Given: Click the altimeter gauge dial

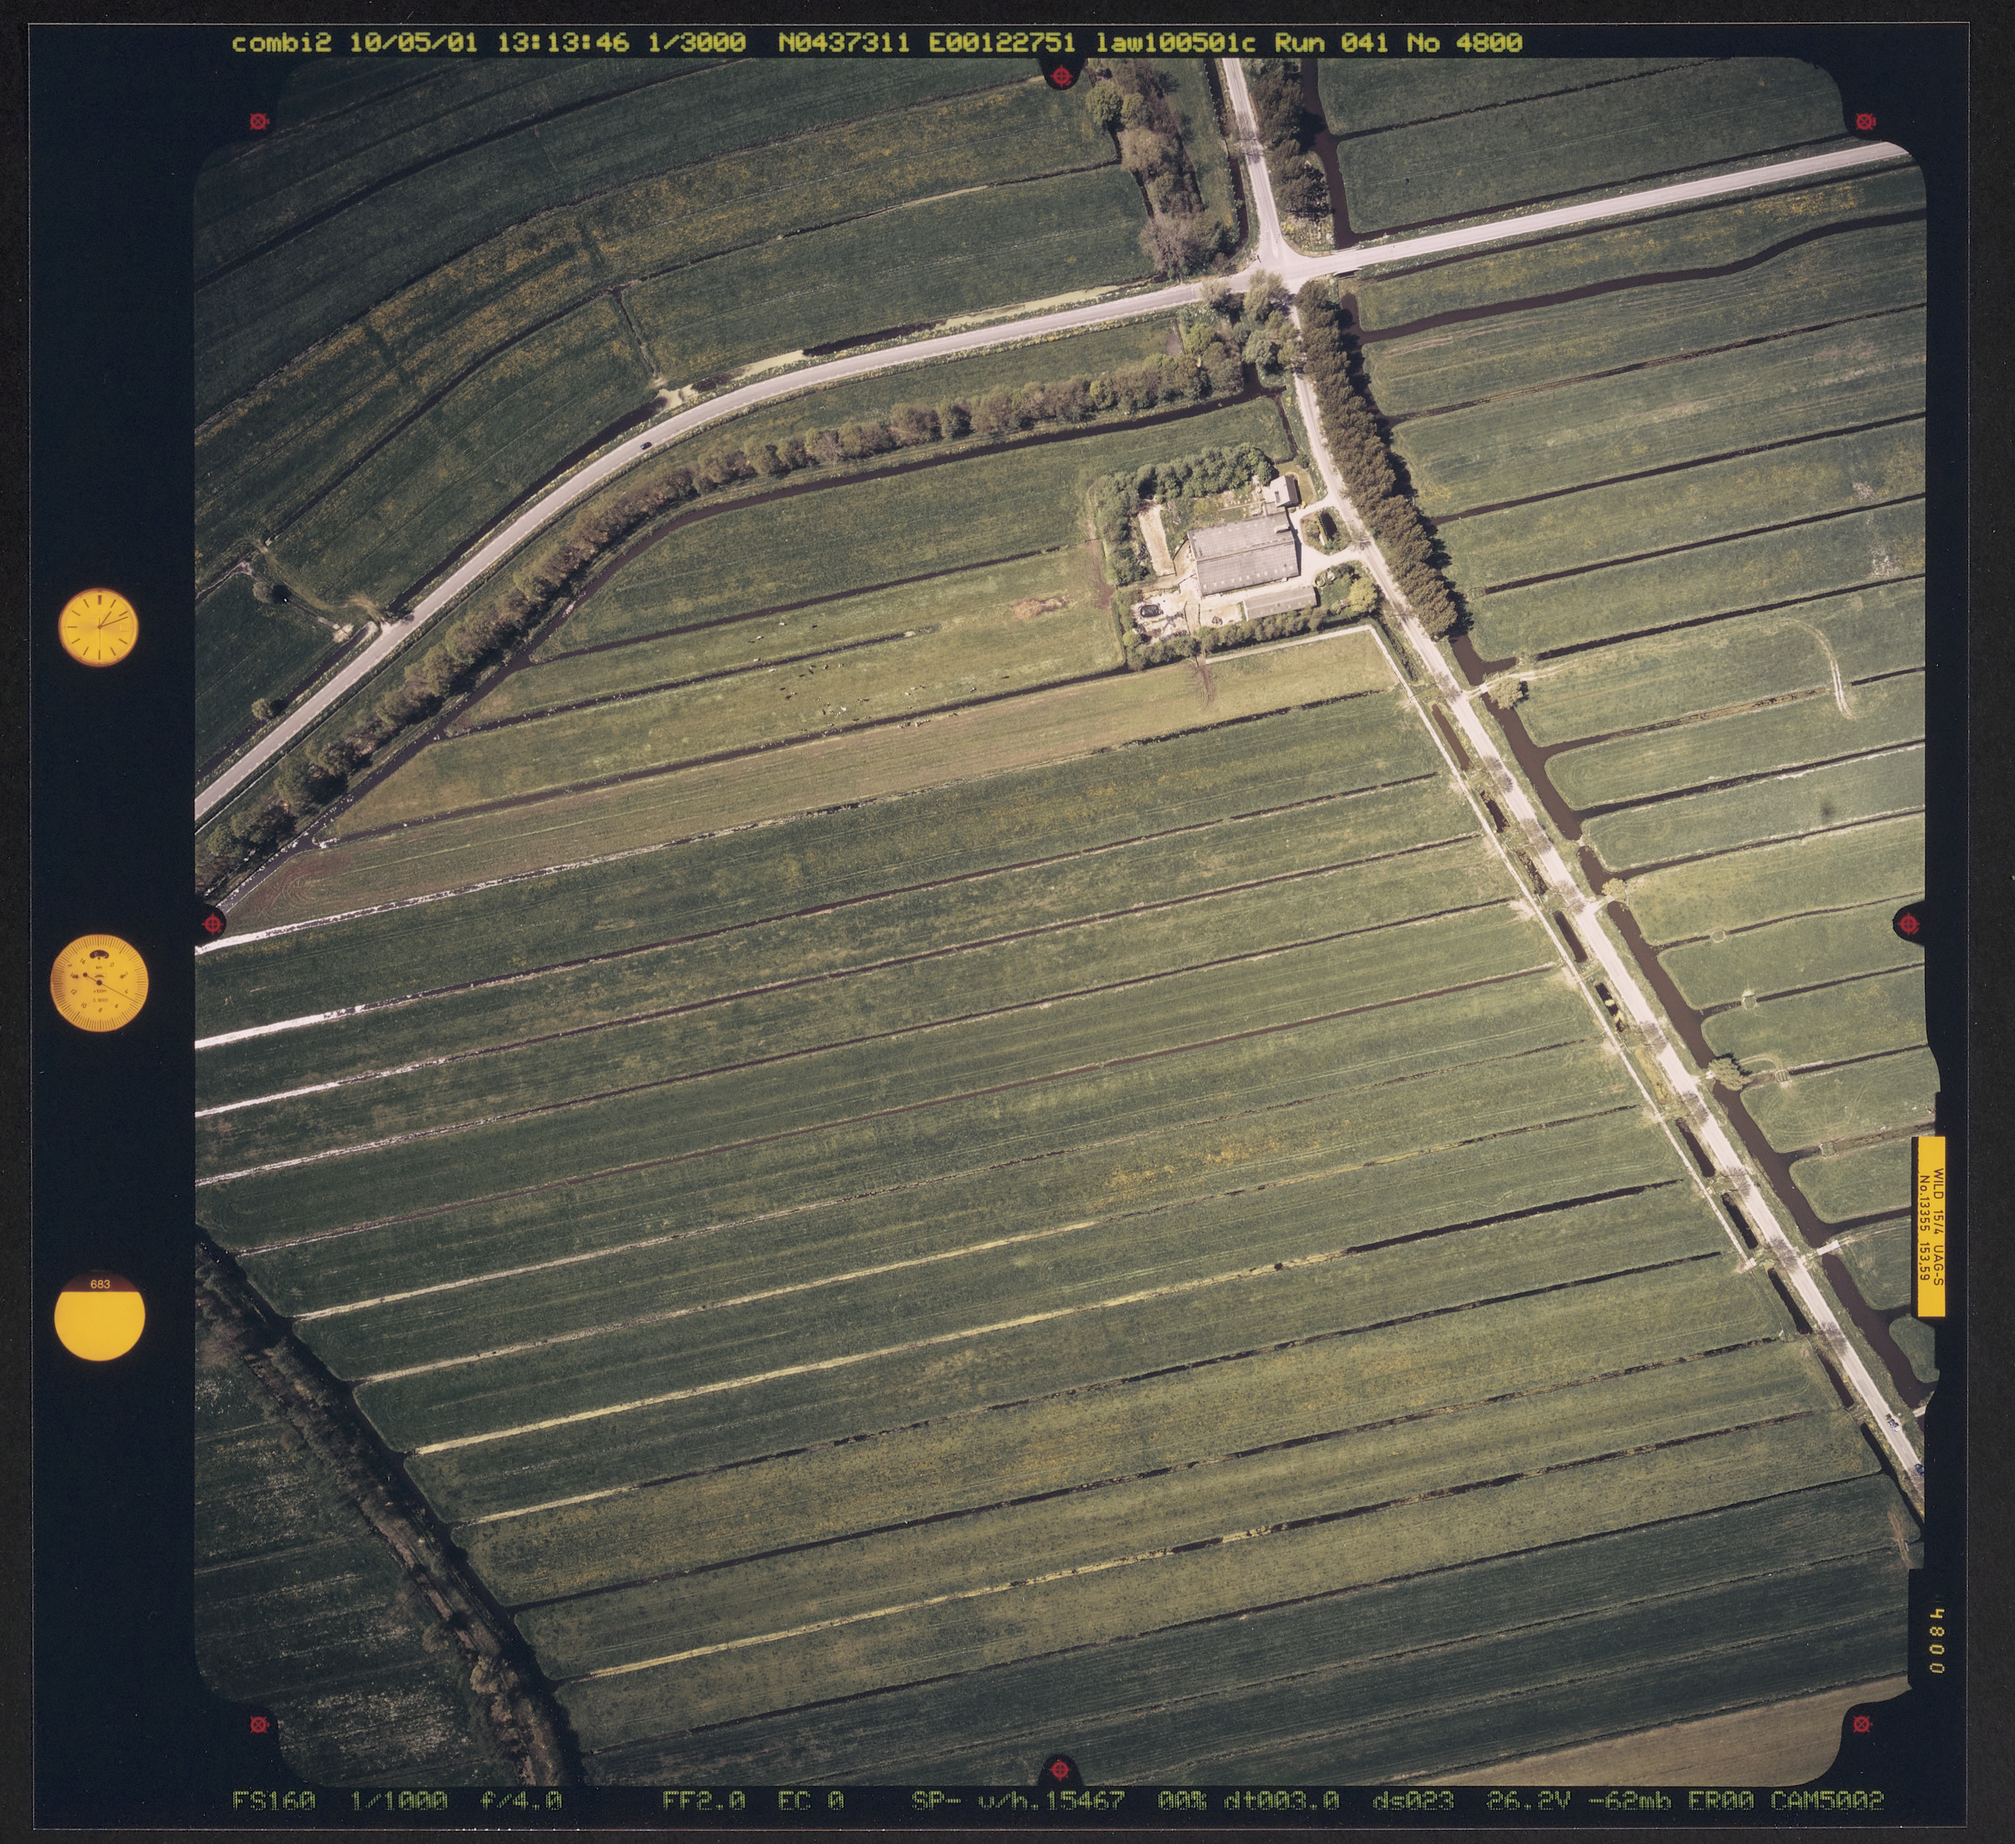Looking at the screenshot, I should click(99, 982).
